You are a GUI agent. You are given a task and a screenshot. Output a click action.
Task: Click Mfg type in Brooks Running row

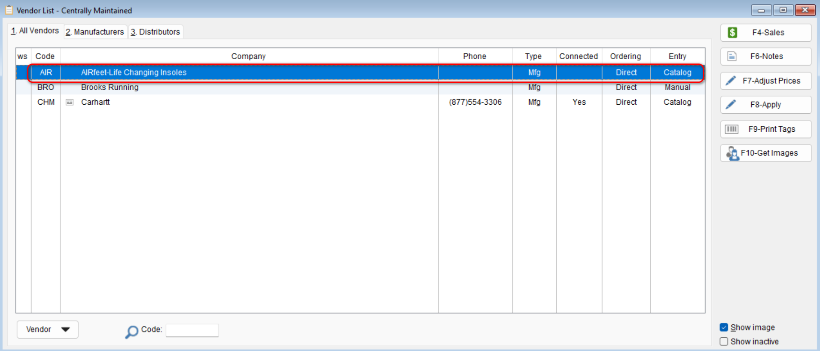[x=534, y=87]
